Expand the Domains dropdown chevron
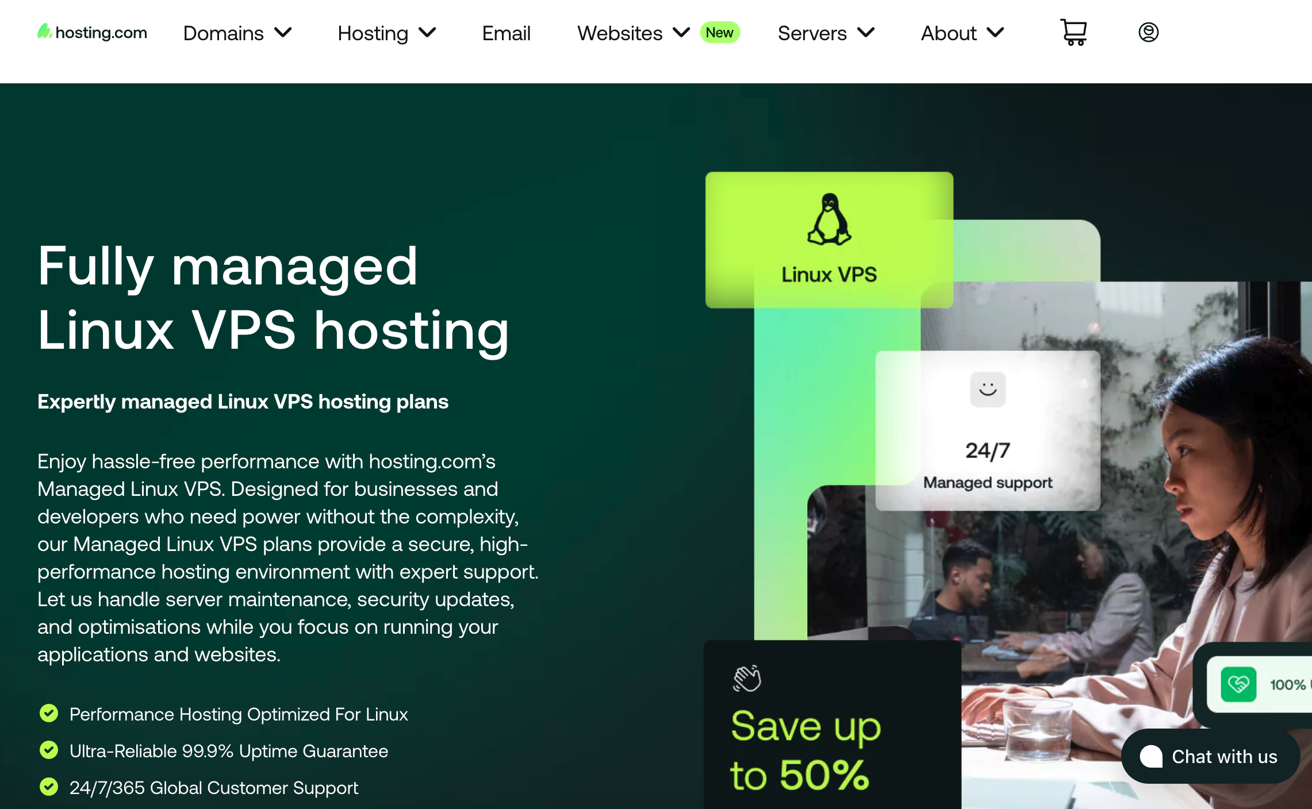The image size is (1312, 809). [x=283, y=32]
